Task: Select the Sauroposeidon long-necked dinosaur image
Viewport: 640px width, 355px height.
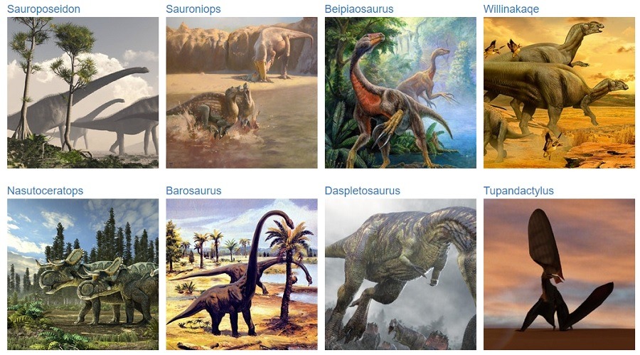Action: pyautogui.click(x=83, y=92)
